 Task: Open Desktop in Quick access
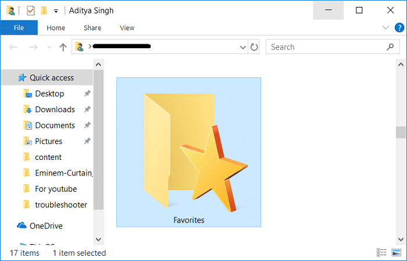point(49,94)
